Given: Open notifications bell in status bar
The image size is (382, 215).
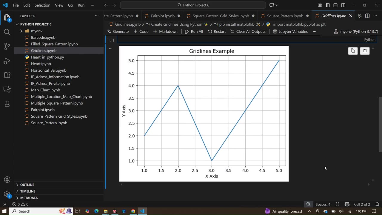Looking at the screenshot, I should coord(377,204).
